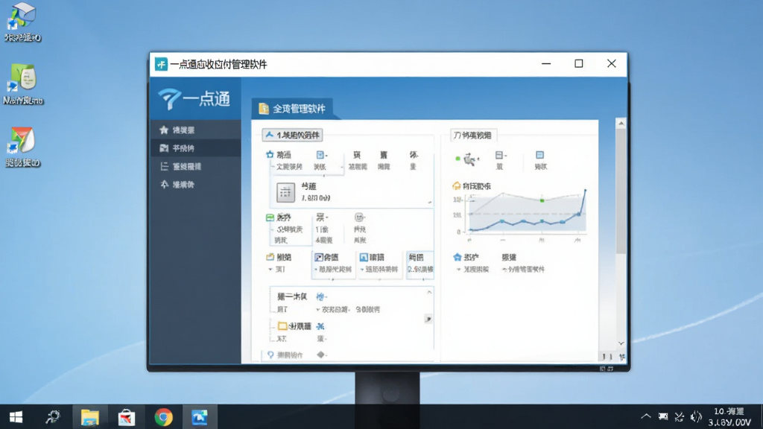
Task: Select the highlighted second sidebar item
Action: [x=196, y=148]
